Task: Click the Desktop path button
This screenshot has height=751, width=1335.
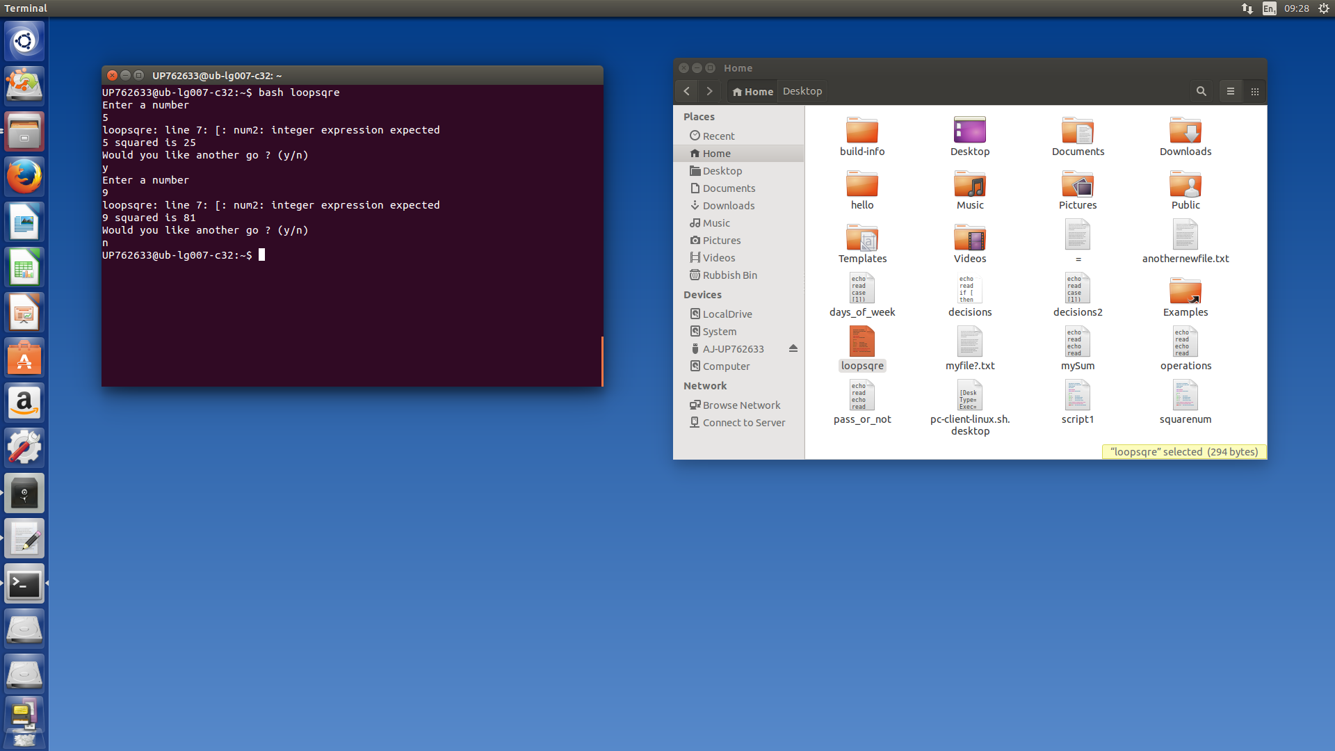Action: (802, 91)
